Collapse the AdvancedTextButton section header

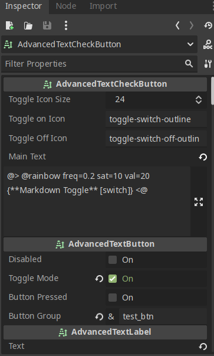click(105, 244)
